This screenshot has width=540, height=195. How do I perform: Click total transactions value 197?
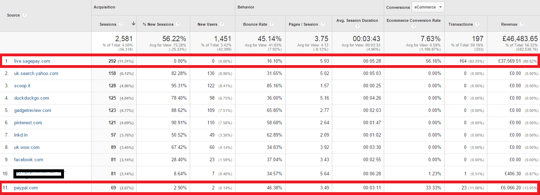tap(477, 39)
